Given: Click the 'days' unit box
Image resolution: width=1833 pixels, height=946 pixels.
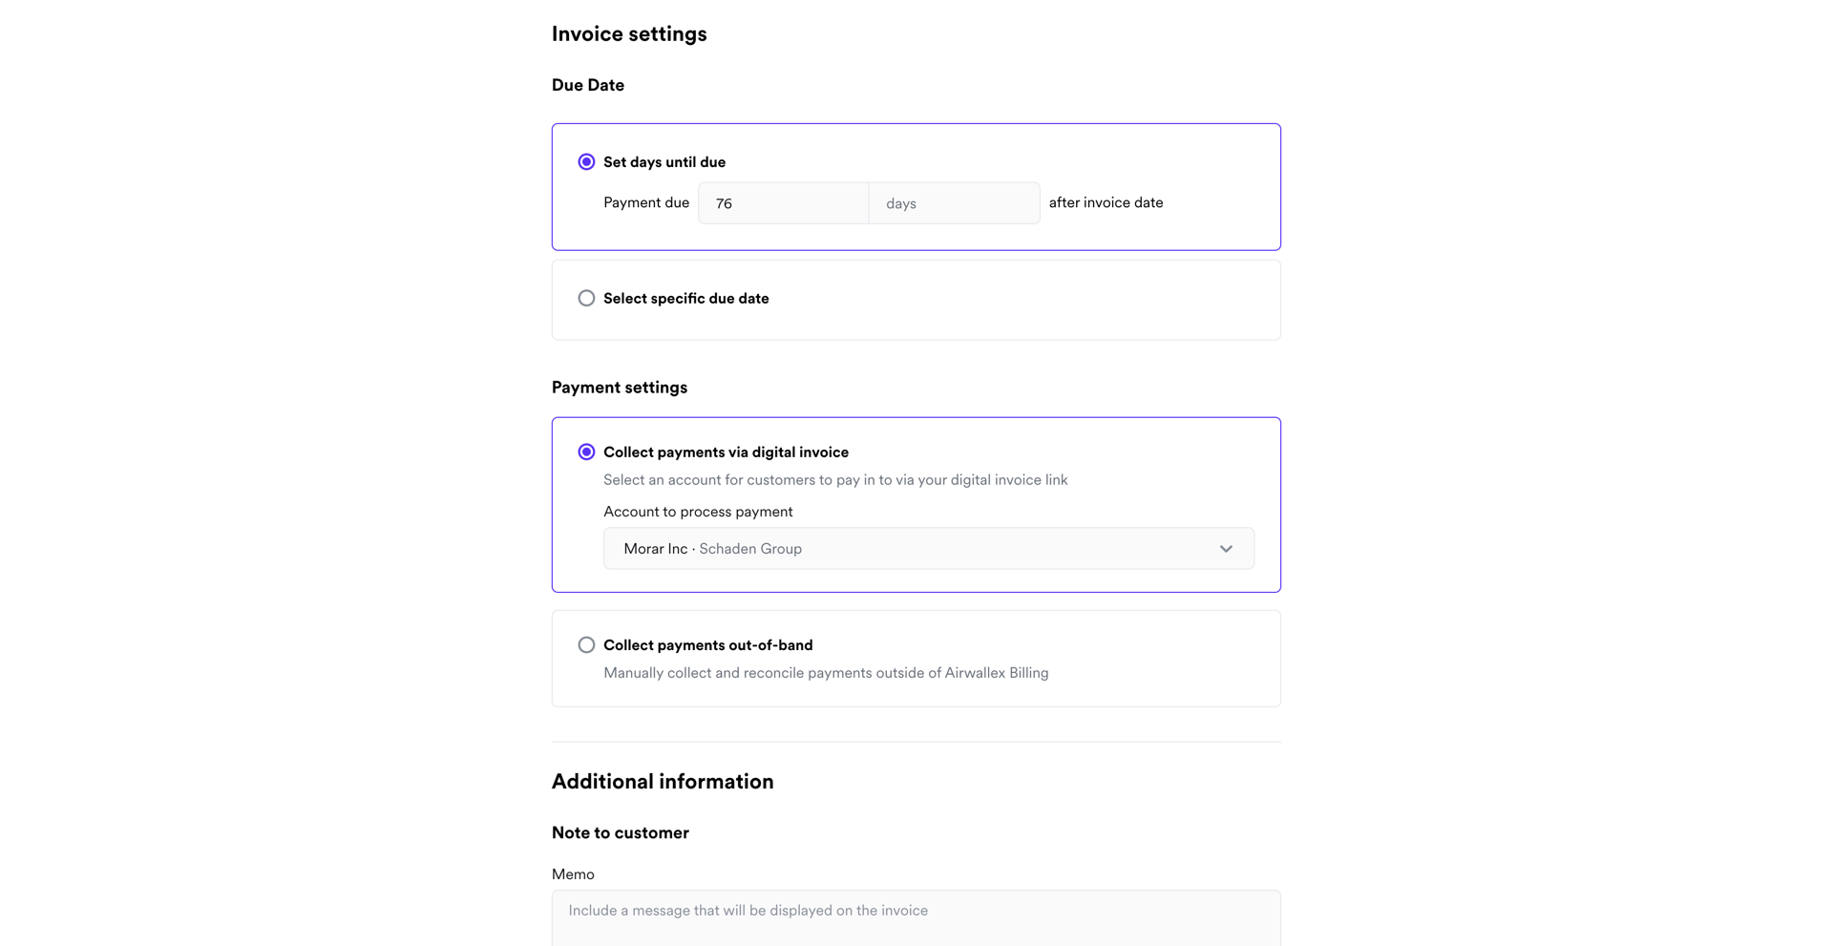Looking at the screenshot, I should (x=953, y=202).
